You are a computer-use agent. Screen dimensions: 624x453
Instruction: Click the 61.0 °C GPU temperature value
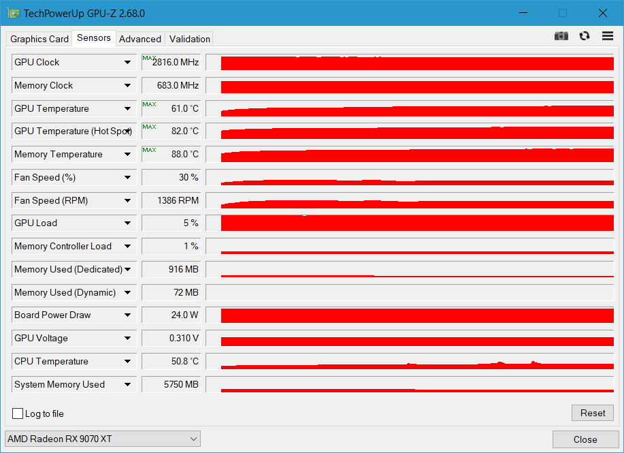171,108
